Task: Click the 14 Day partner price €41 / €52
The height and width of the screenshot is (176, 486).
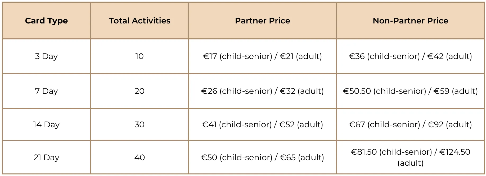Action: (x=262, y=124)
